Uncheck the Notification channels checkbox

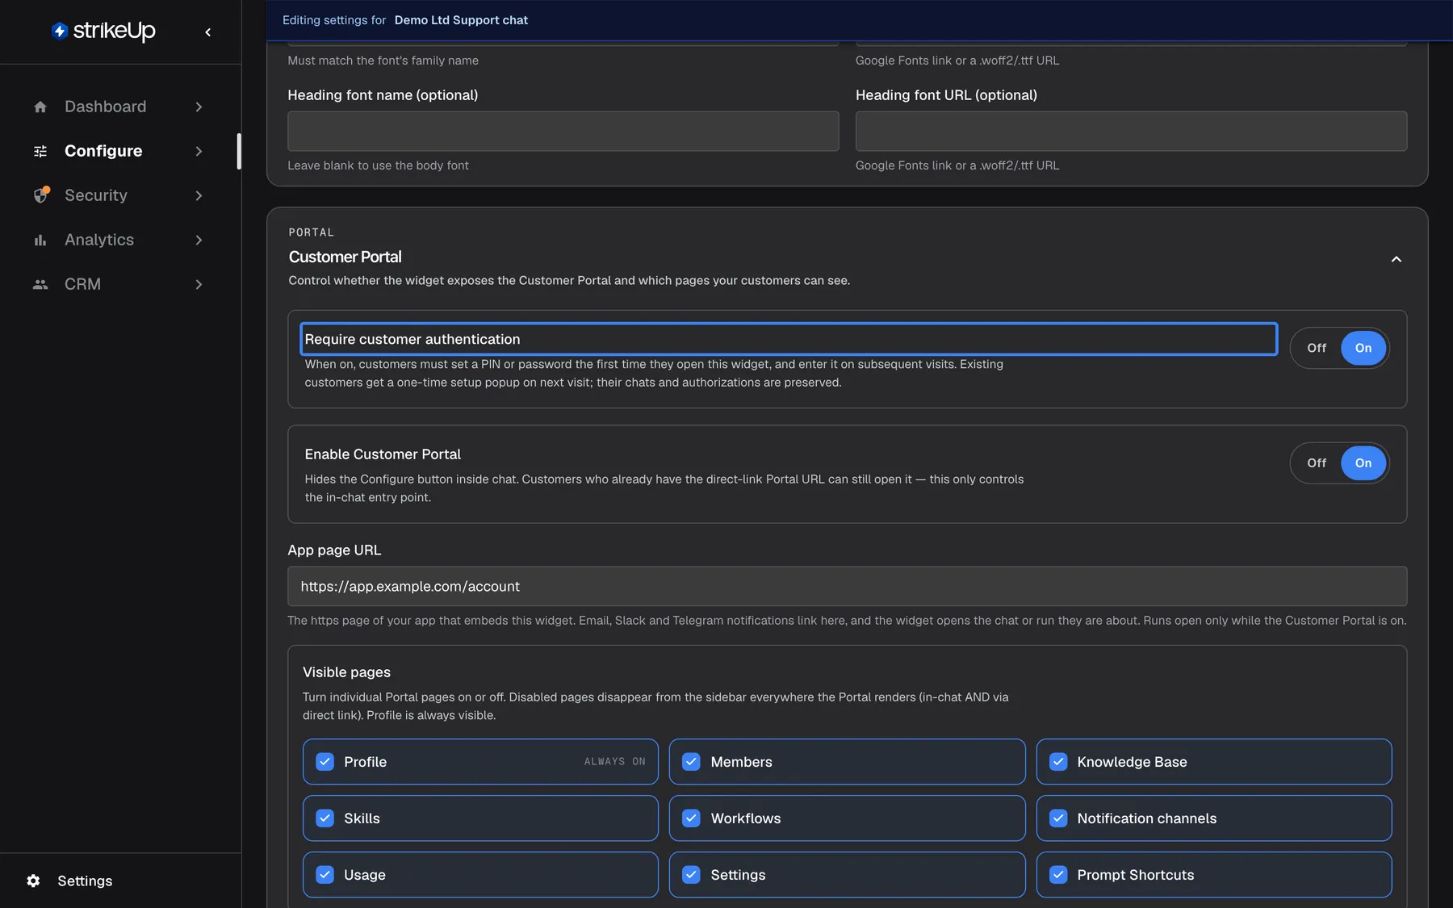coord(1058,818)
